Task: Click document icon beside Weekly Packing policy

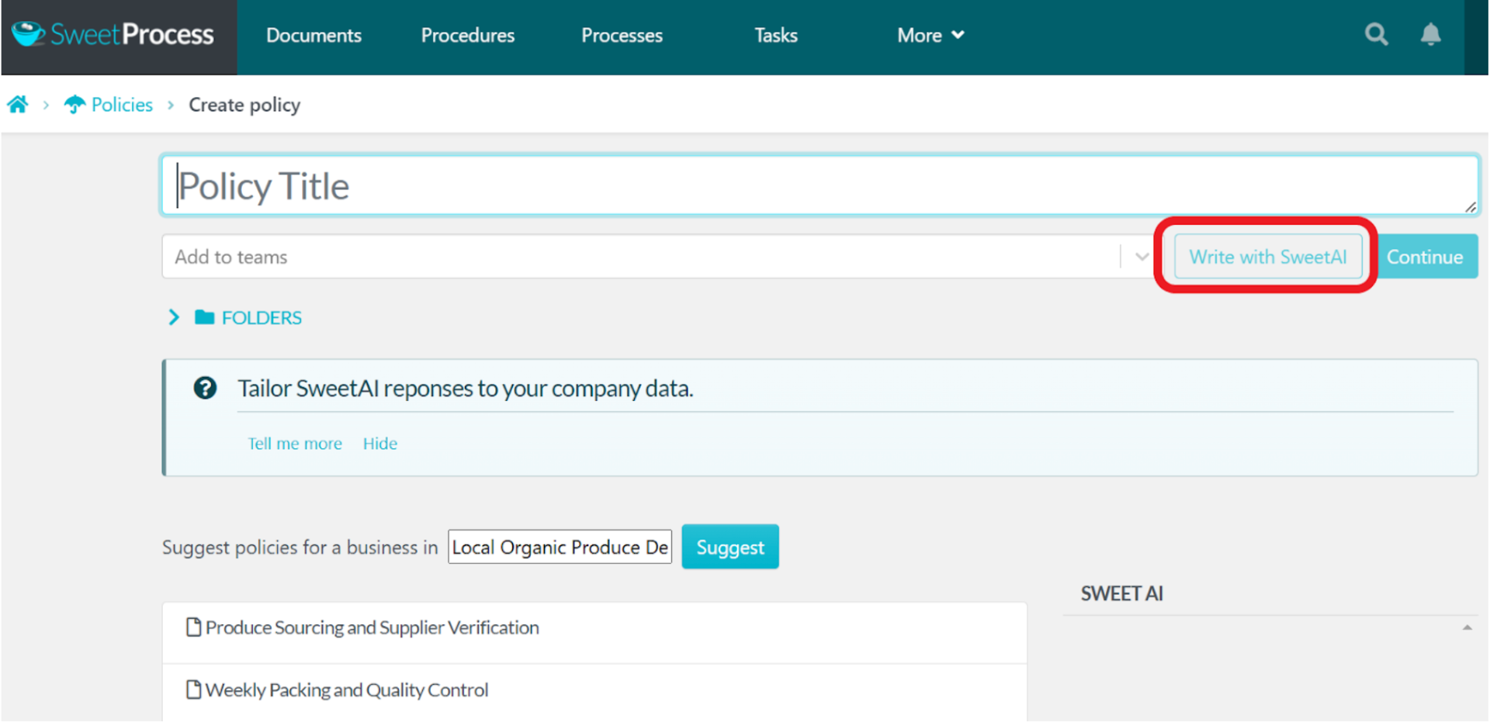Action: click(x=193, y=689)
